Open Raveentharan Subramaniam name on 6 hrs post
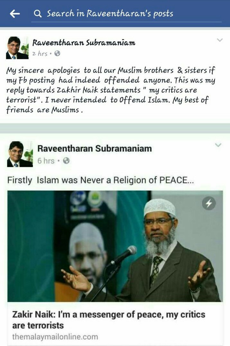Viewport: 230px width, 346px height. (x=95, y=149)
